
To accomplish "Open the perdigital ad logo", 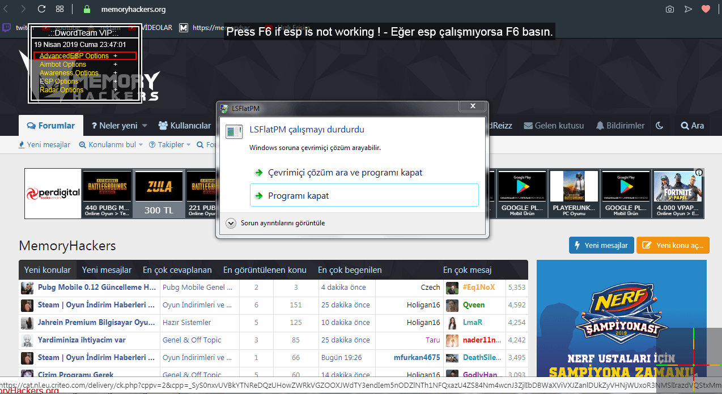I will (x=53, y=194).
